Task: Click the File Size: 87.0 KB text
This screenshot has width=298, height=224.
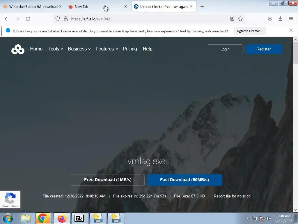Action: coord(189,196)
